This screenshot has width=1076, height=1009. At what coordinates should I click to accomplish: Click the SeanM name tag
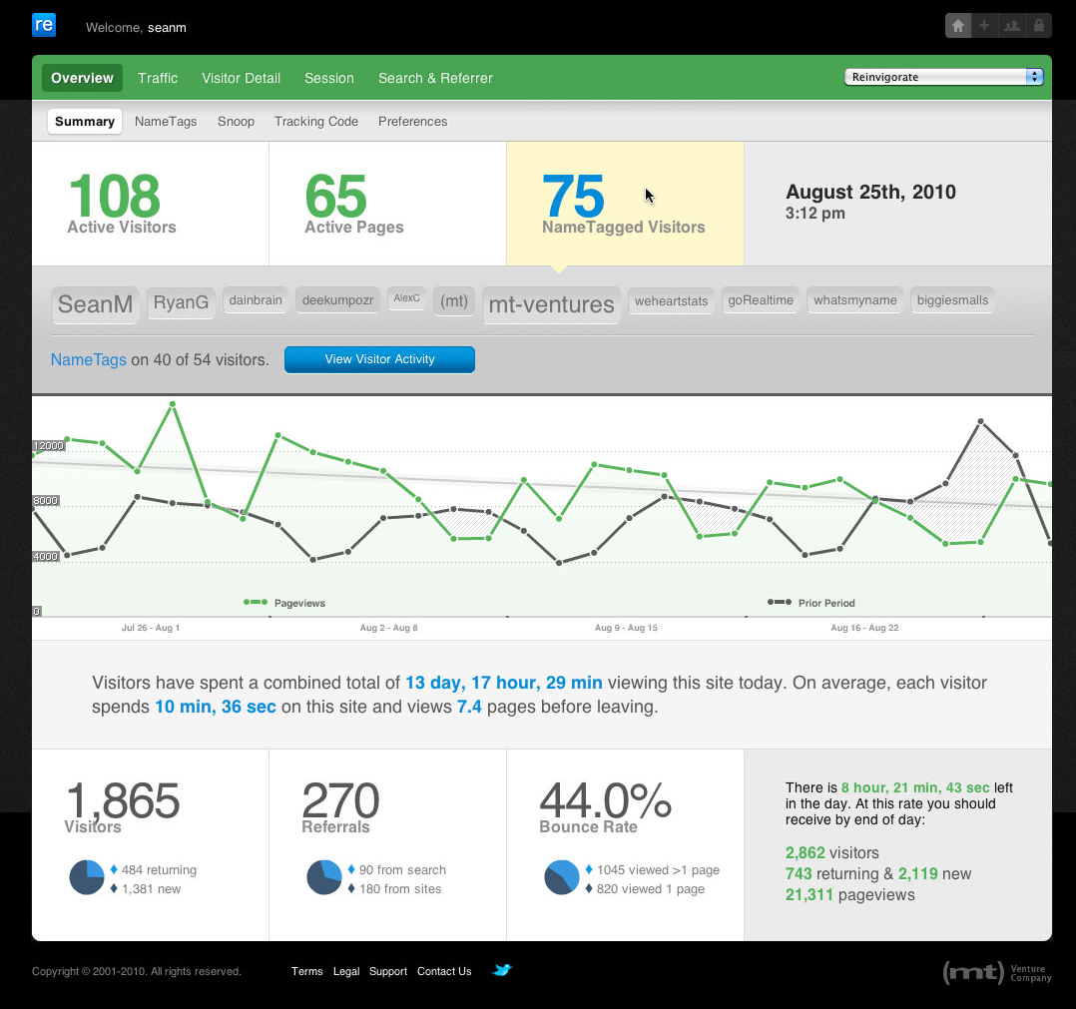click(95, 305)
